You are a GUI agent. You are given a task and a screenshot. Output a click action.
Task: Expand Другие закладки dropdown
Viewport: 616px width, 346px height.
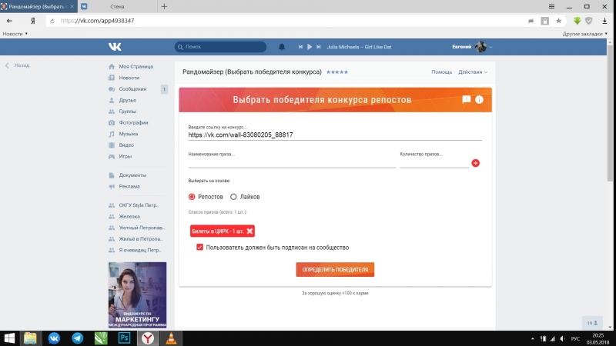(x=584, y=34)
